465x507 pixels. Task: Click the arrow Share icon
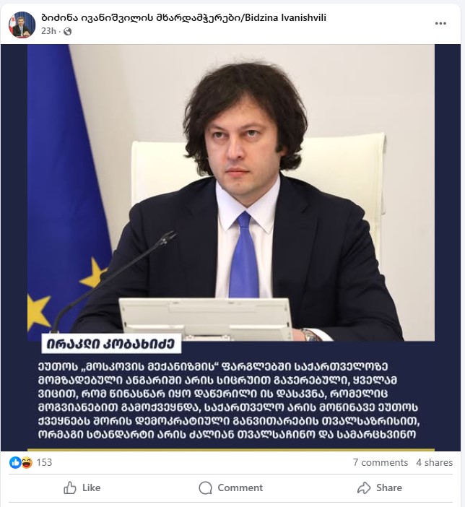364,487
